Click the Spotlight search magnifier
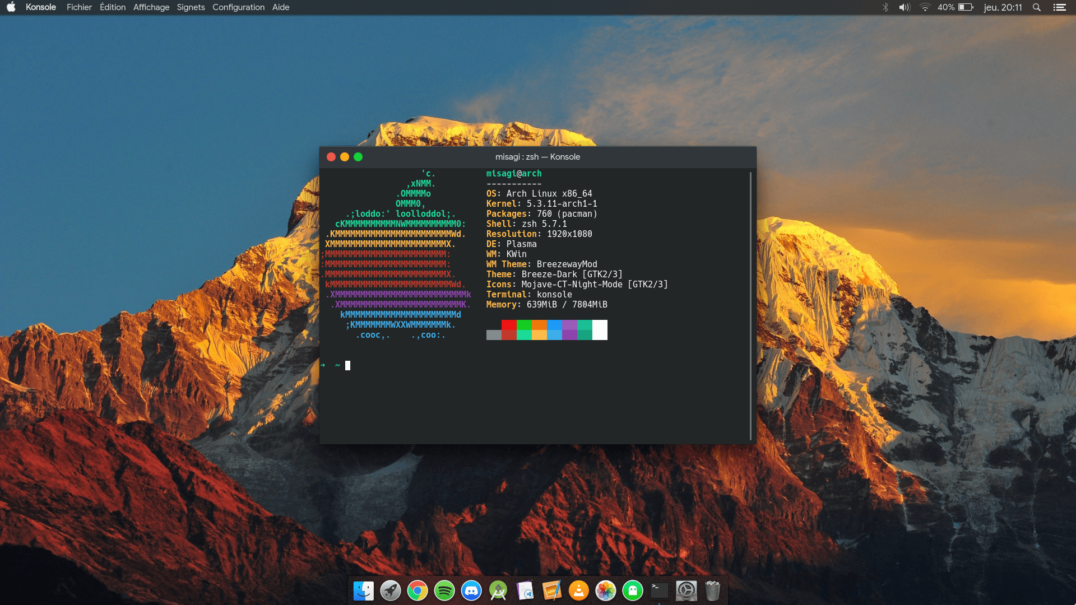The image size is (1076, 605). [x=1036, y=7]
